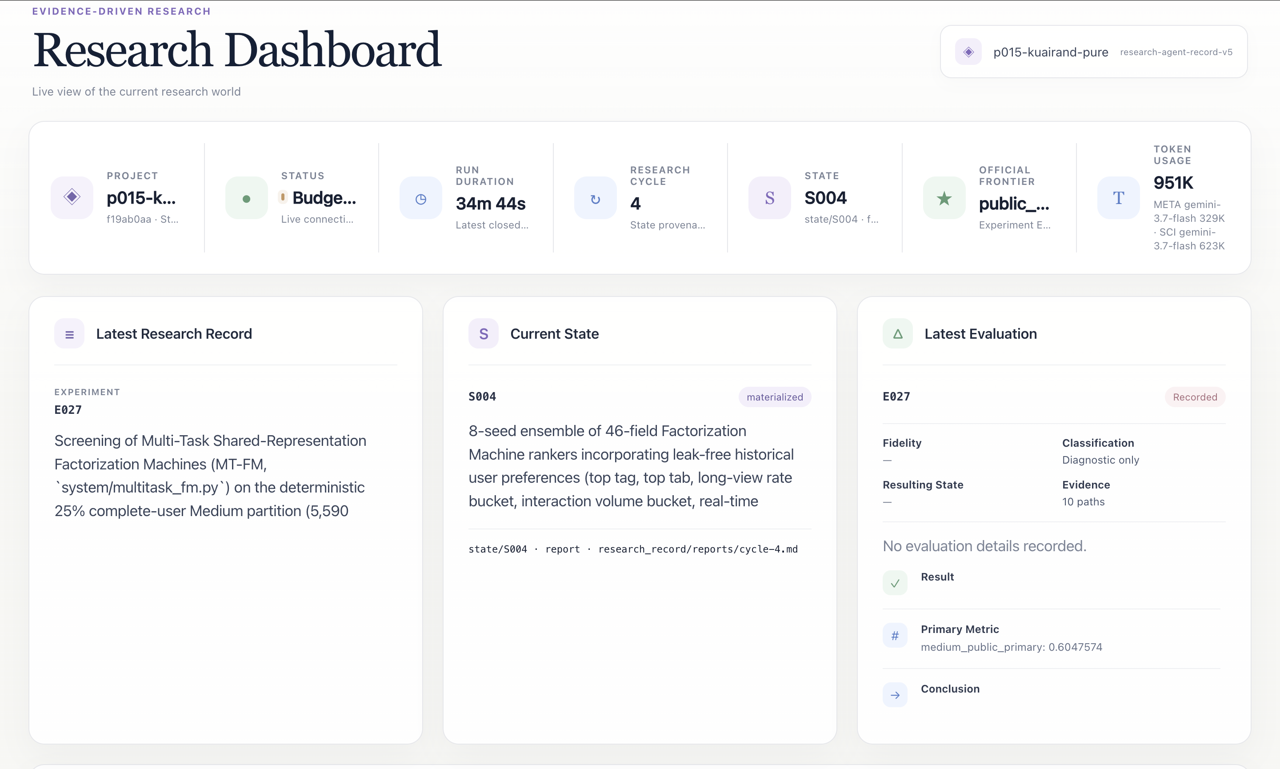Click the 34m 44s run duration value
This screenshot has width=1280, height=769.
point(491,204)
